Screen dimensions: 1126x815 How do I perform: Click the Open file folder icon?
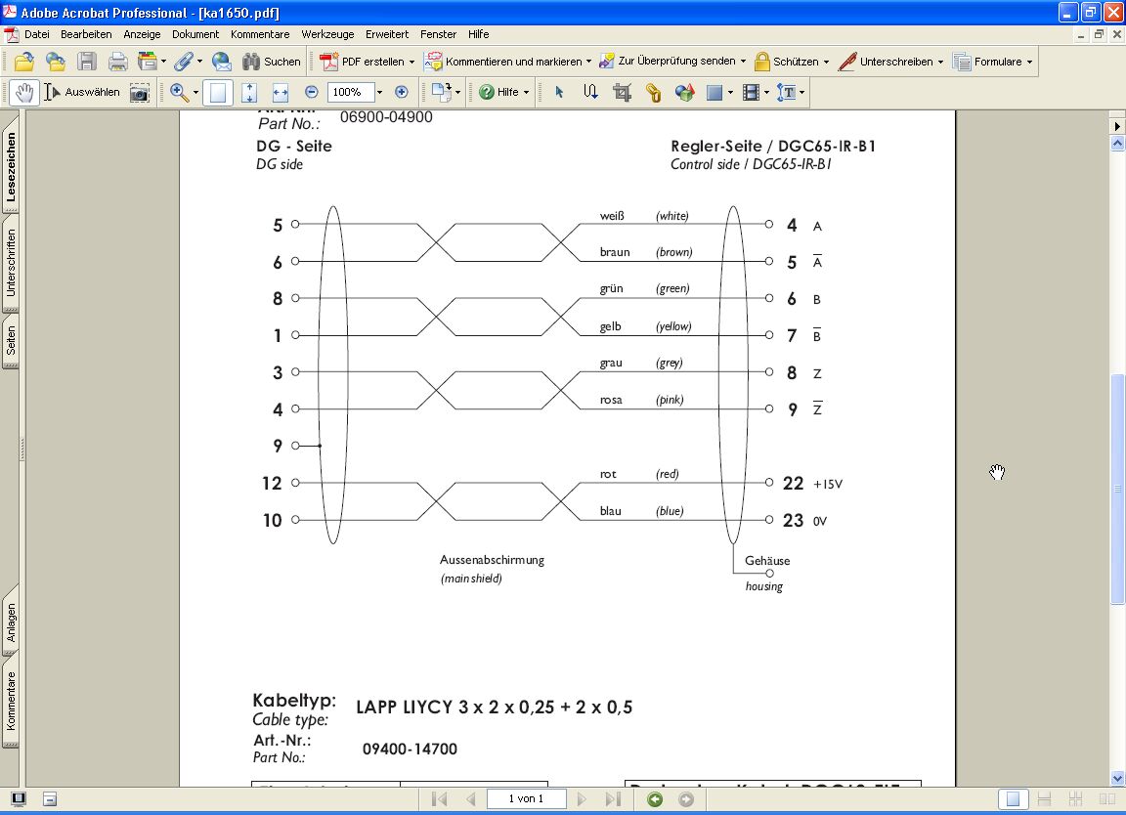[24, 62]
